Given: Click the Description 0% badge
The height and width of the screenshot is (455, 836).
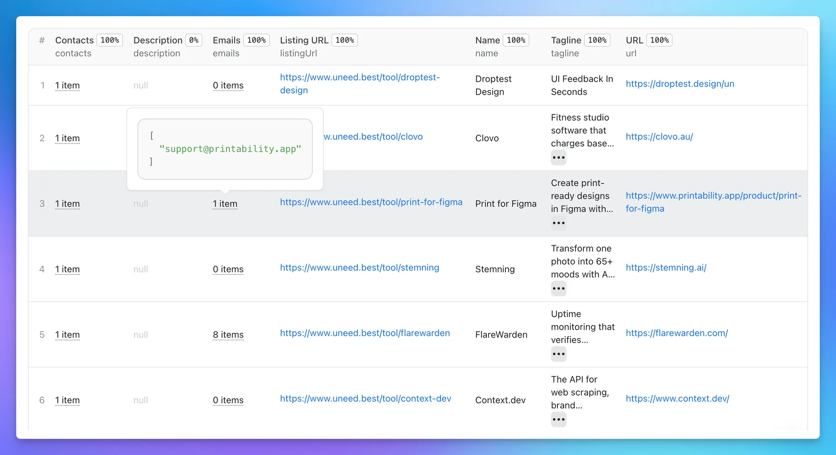Looking at the screenshot, I should (194, 40).
